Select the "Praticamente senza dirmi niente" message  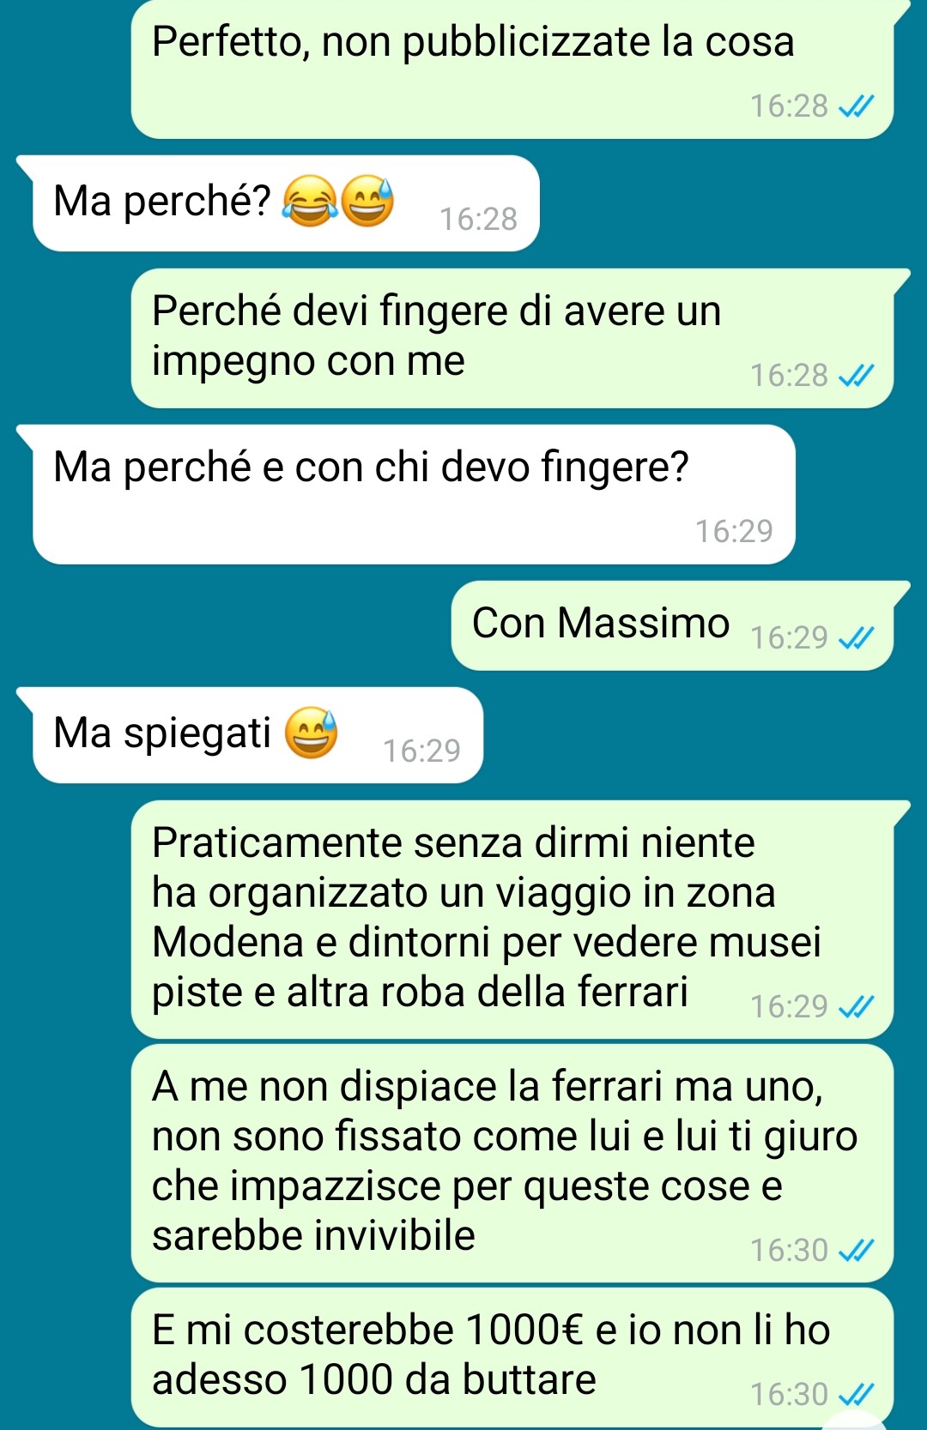(512, 920)
